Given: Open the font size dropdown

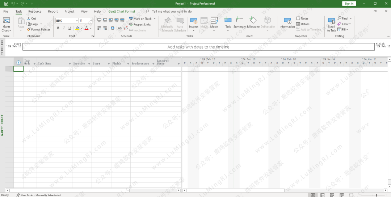Looking at the screenshot, I should coord(91,21).
